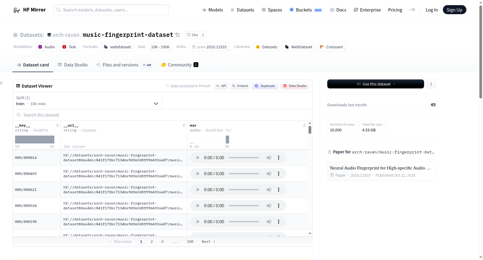This screenshot has height=260, width=483.
Task: Sort by the __url__ column
Action: click(x=184, y=125)
